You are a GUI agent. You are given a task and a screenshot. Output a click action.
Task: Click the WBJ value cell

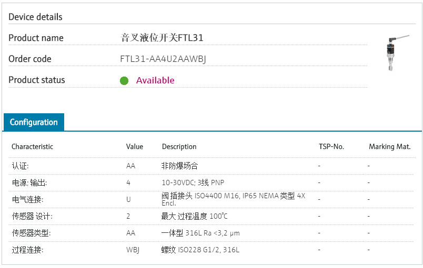tap(133, 250)
